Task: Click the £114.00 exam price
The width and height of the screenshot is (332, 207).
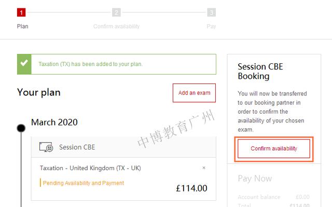Action: [191, 188]
